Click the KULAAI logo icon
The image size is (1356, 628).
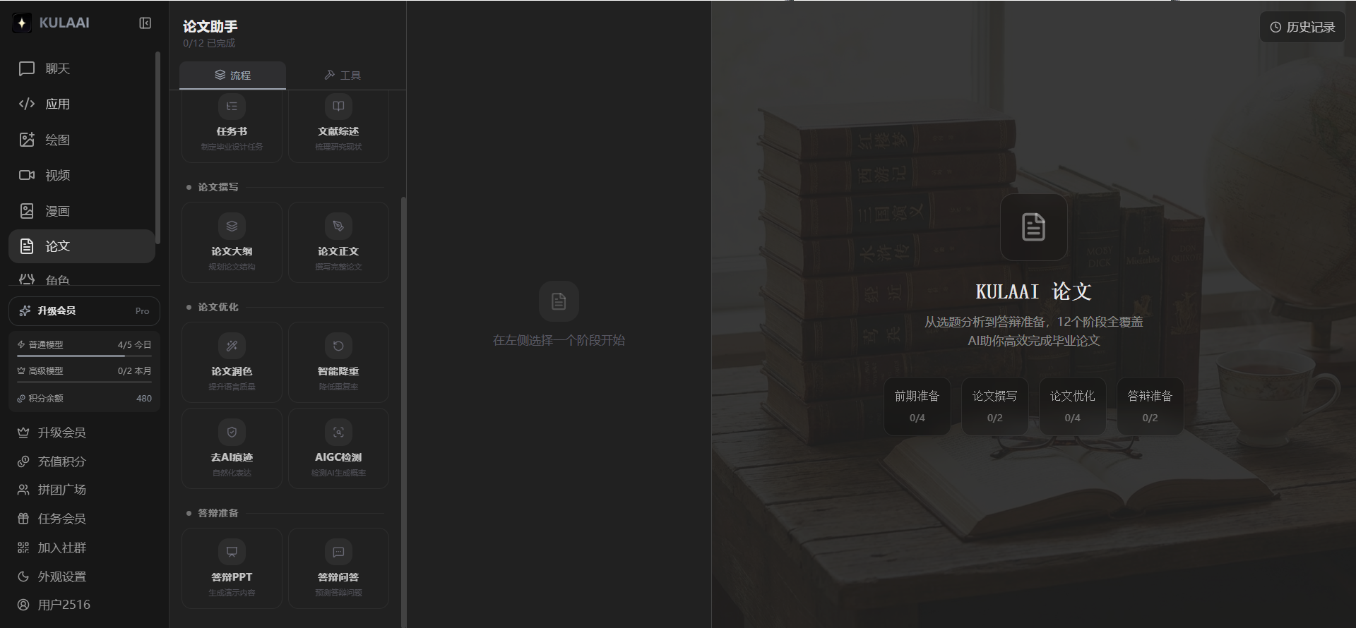tap(22, 23)
